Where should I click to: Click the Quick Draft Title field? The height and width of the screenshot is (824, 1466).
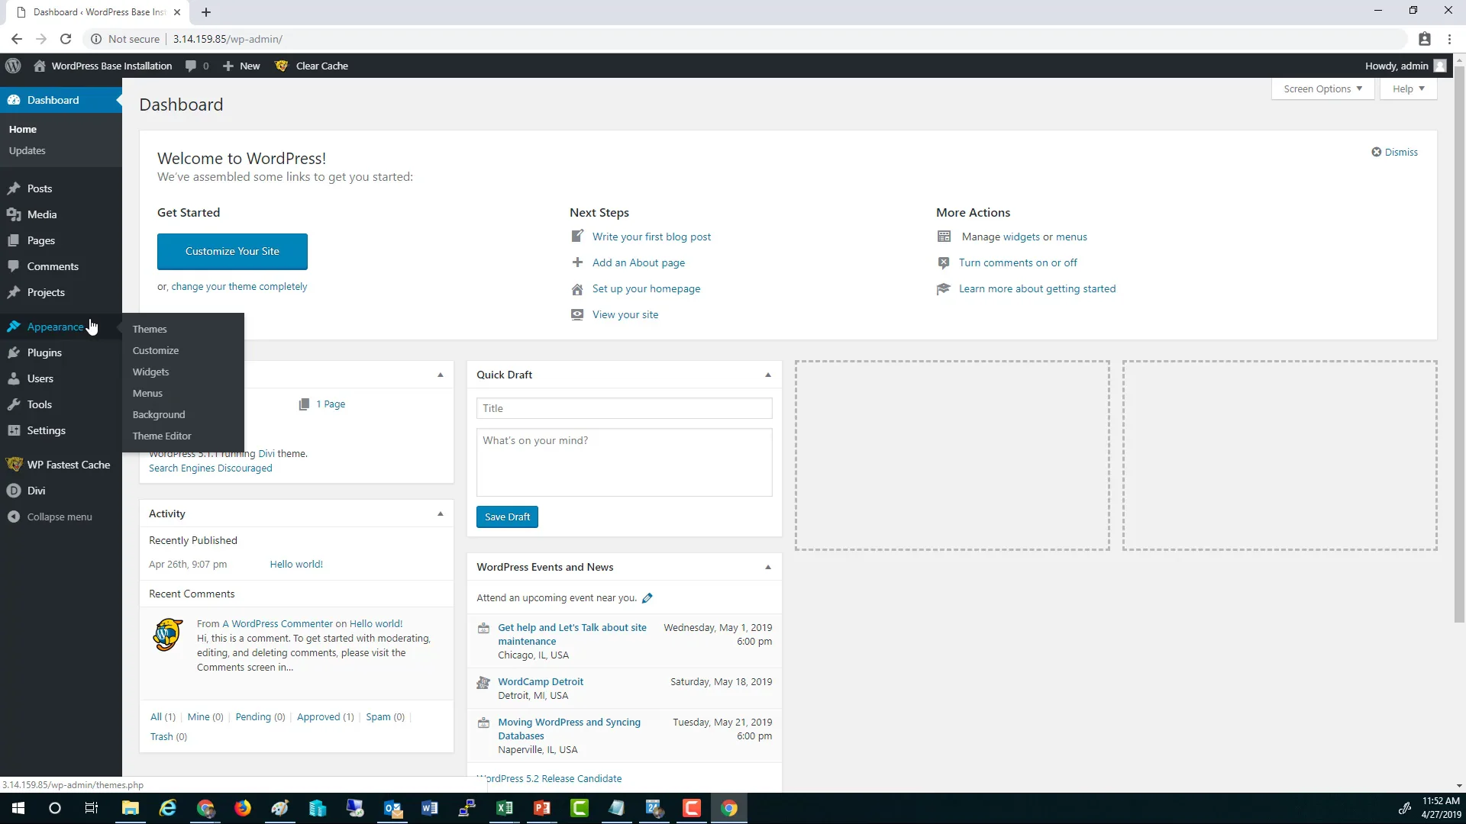click(624, 408)
